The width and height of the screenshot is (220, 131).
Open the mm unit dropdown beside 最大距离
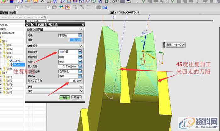tap(80, 66)
